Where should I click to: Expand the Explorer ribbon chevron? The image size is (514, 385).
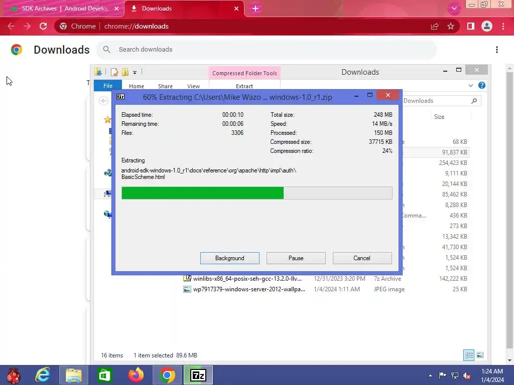[471, 85]
